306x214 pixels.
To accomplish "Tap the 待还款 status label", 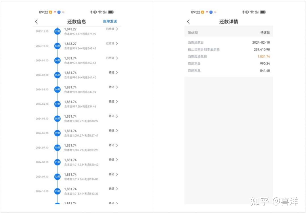I will tap(265, 33).
